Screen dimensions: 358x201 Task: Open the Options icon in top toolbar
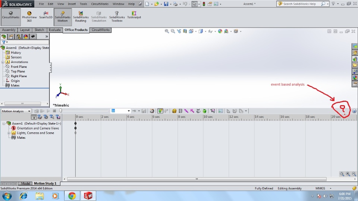pos(216,4)
